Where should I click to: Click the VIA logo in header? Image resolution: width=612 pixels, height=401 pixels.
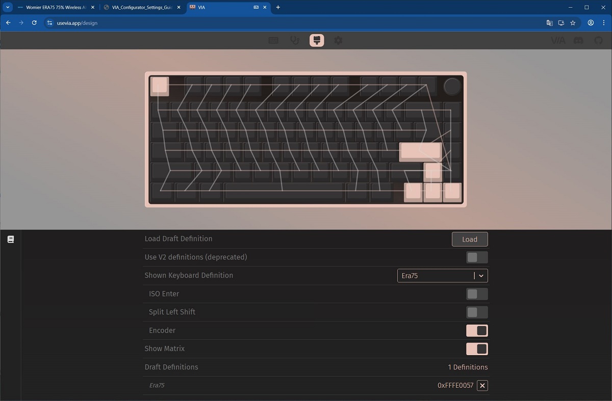click(558, 40)
